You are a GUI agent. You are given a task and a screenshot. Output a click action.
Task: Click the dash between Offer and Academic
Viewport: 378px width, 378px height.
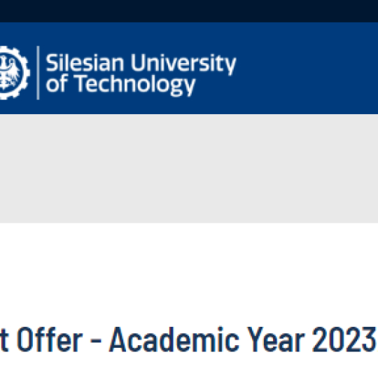96,342
